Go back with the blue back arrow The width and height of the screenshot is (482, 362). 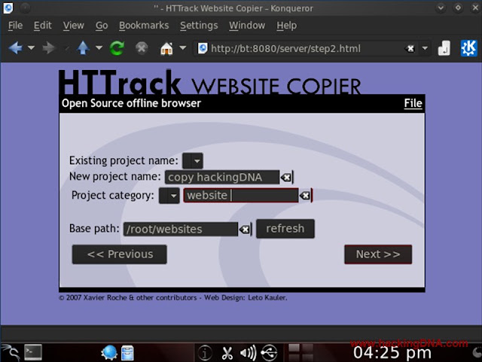pos(15,48)
